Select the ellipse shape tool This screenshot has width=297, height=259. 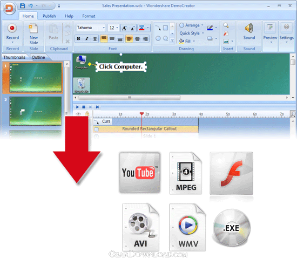point(158,38)
